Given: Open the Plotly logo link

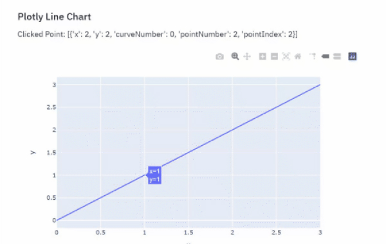Looking at the screenshot, I should click(353, 57).
